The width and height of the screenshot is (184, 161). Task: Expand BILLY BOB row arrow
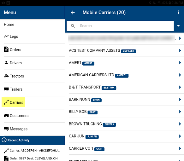(x=180, y=112)
